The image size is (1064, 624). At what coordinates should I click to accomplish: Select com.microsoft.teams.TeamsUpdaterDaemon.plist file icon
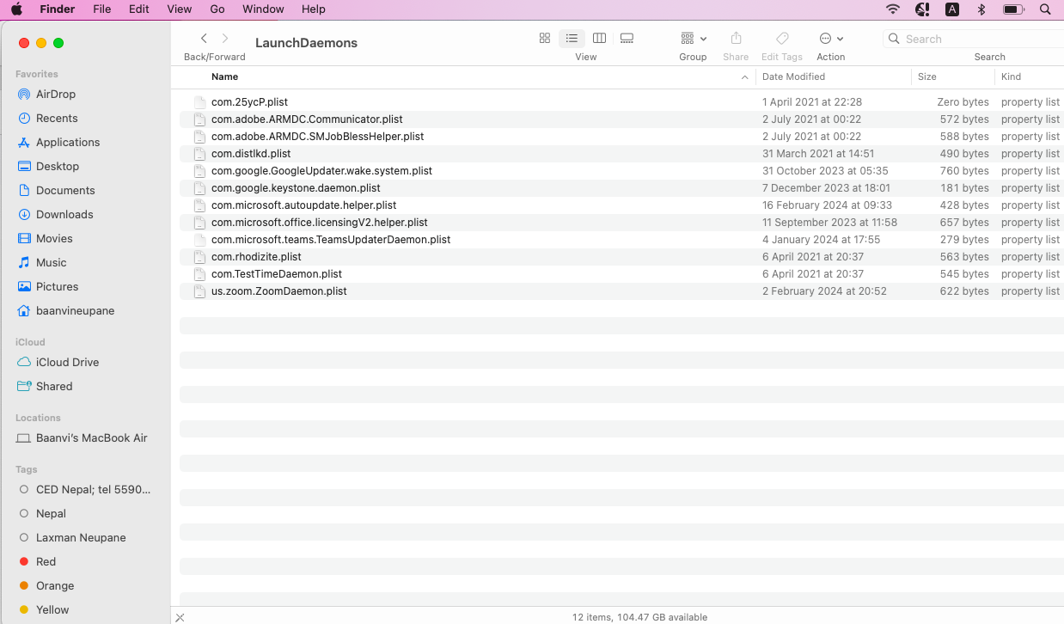[x=200, y=240]
